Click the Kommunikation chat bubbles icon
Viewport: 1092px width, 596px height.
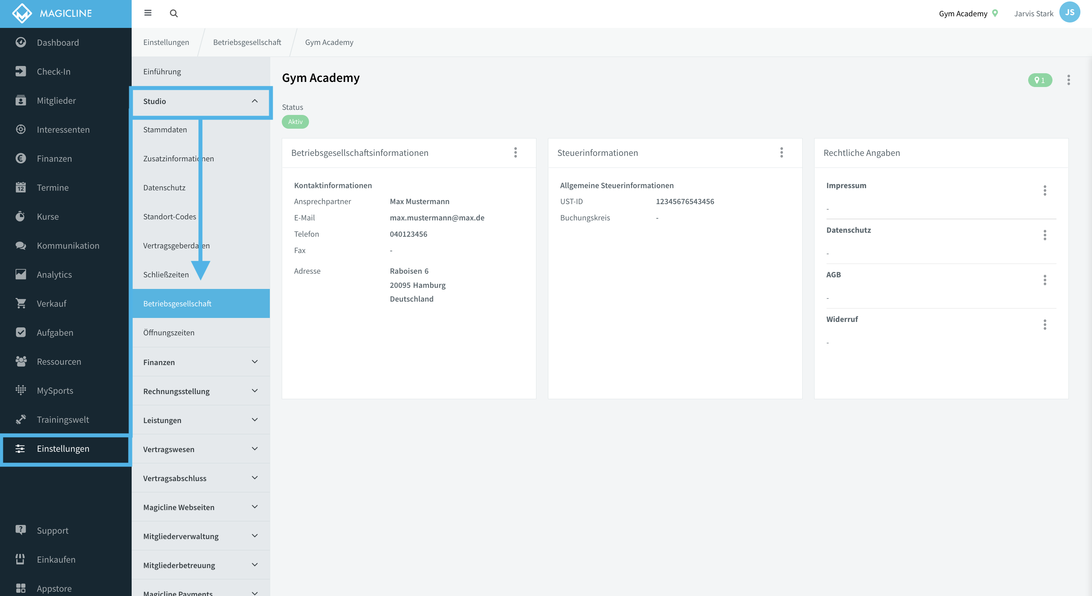point(20,245)
